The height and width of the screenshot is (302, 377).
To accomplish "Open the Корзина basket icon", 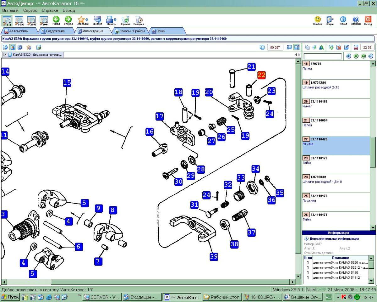I will pyautogui.click(x=125, y=21).
